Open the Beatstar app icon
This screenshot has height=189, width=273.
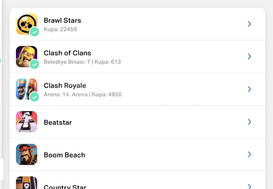click(x=26, y=122)
